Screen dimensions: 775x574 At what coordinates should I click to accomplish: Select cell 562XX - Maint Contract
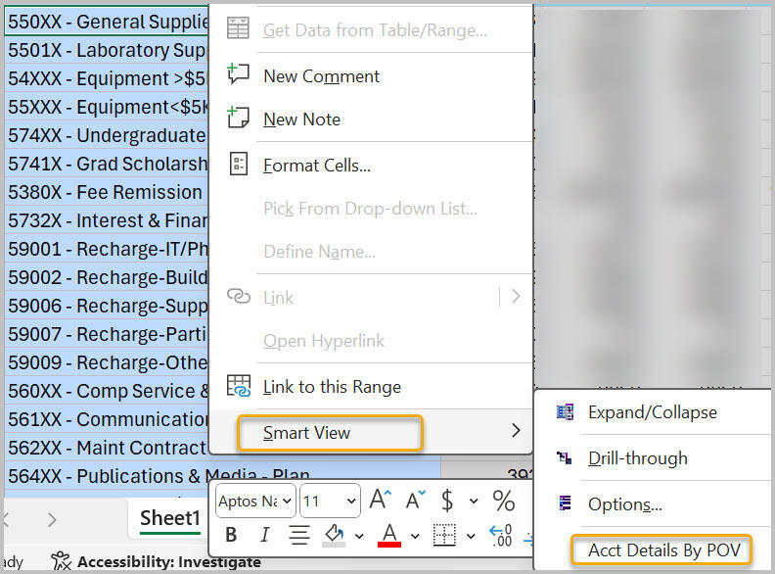coord(107,448)
